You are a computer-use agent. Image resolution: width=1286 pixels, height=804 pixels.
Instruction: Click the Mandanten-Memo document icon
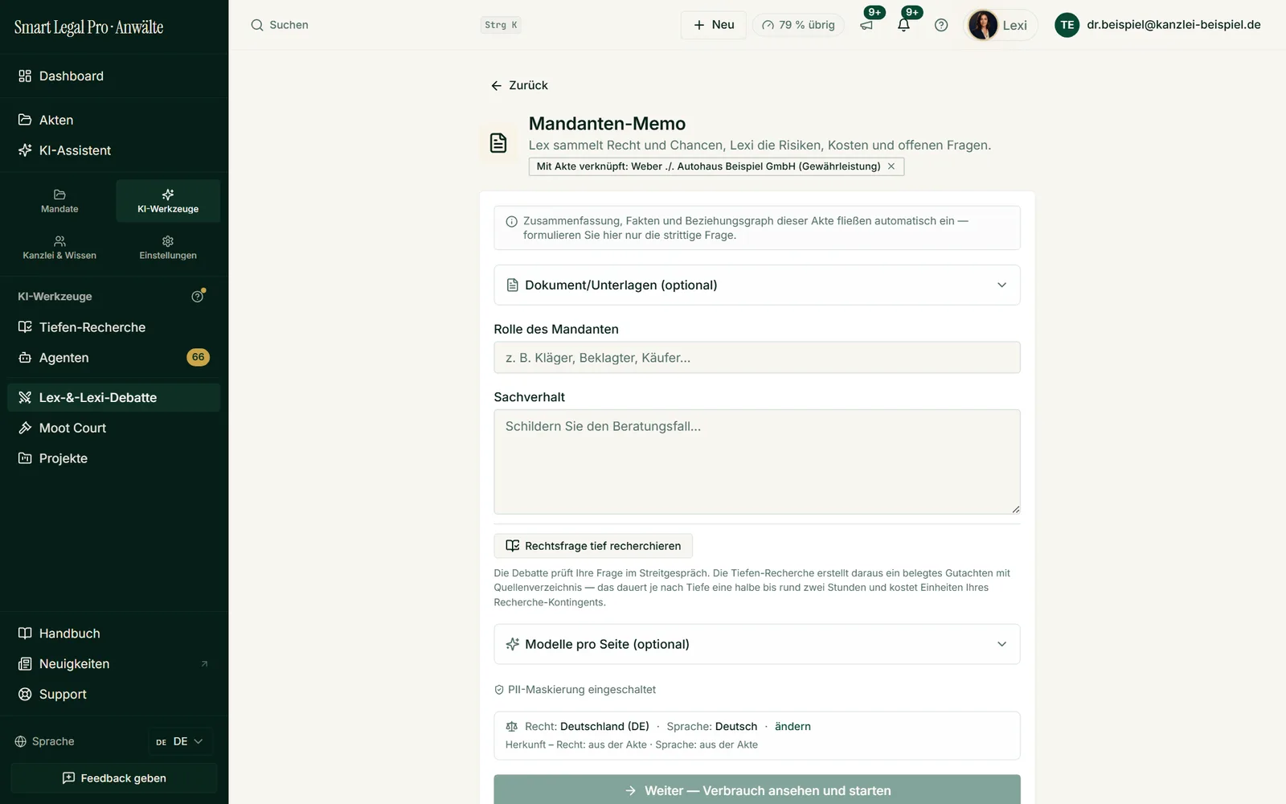tap(498, 143)
